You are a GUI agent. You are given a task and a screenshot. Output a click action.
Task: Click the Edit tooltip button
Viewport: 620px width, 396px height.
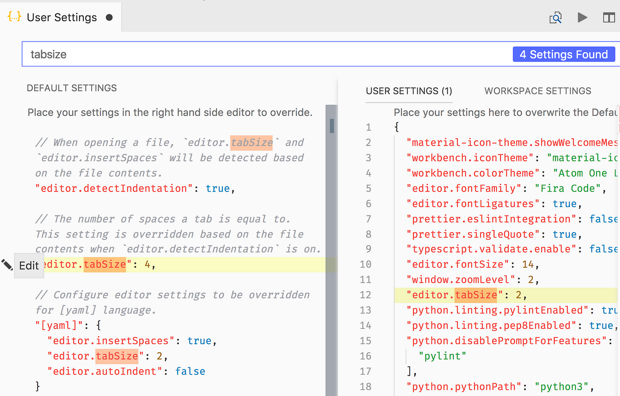[29, 265]
